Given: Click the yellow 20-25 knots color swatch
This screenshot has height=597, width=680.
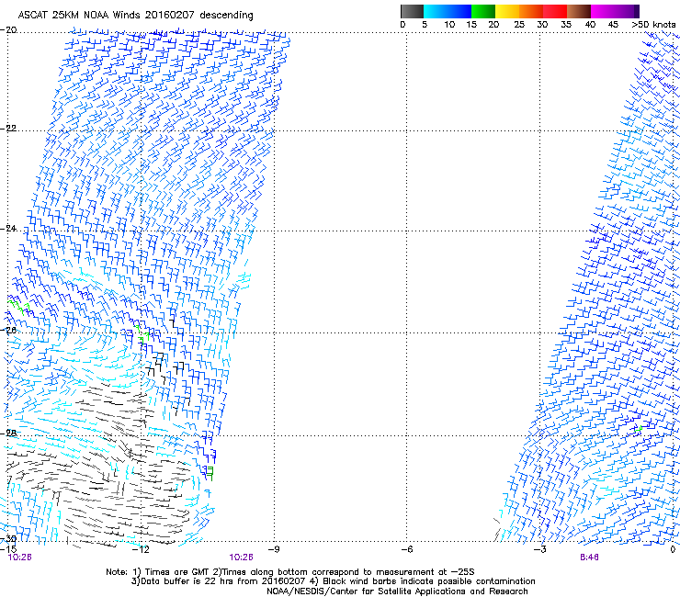Looking at the screenshot, I should click(x=507, y=11).
